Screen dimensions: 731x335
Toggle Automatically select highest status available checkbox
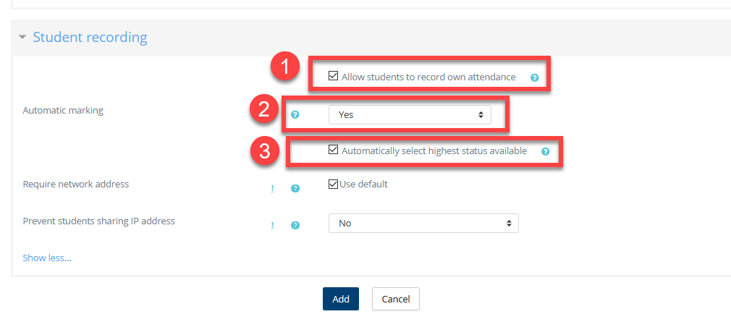334,150
